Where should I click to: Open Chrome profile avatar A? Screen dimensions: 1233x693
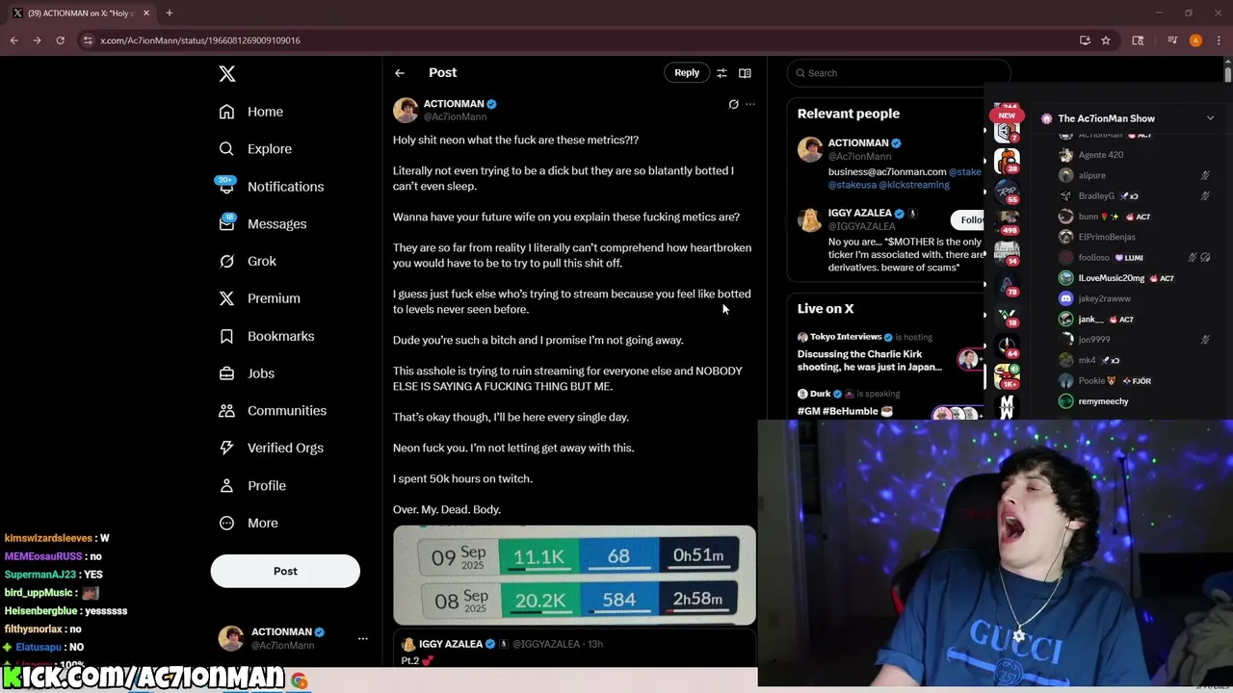tap(1195, 40)
